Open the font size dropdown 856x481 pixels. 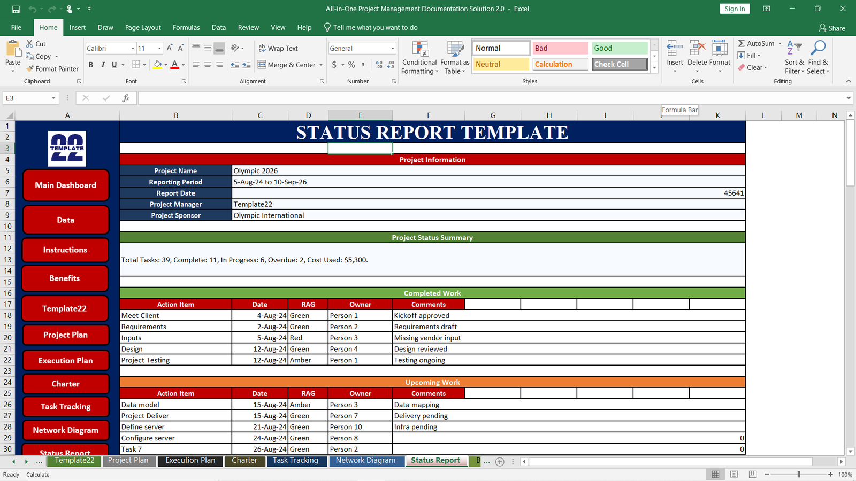point(159,49)
